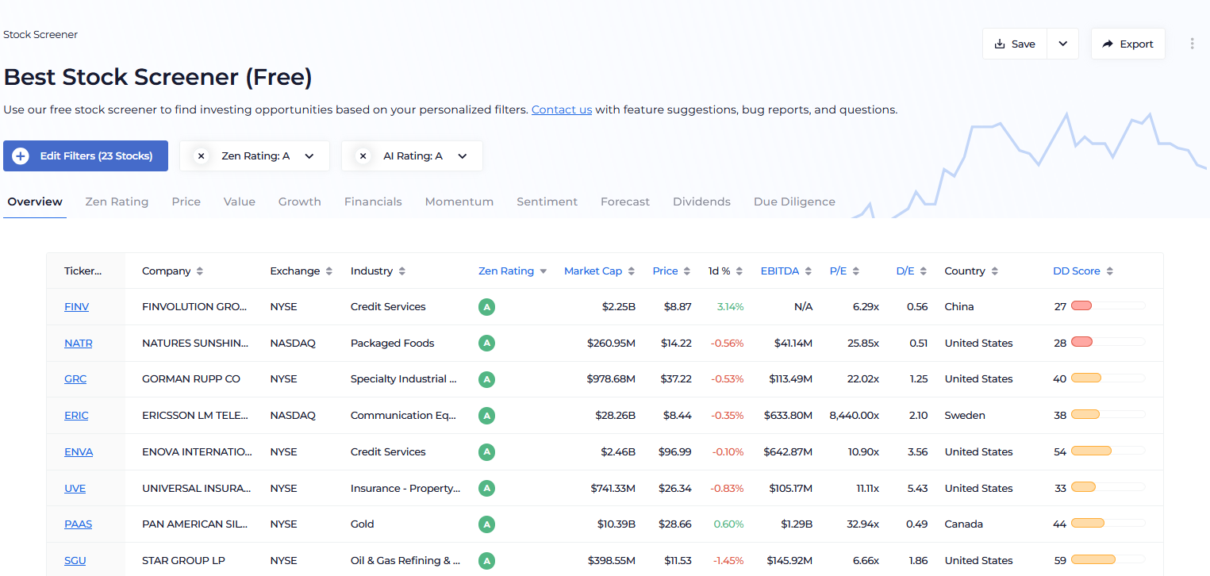Screen dimensions: 1210x576
Task: Sort by the 1d % column icon
Action: pyautogui.click(x=739, y=271)
